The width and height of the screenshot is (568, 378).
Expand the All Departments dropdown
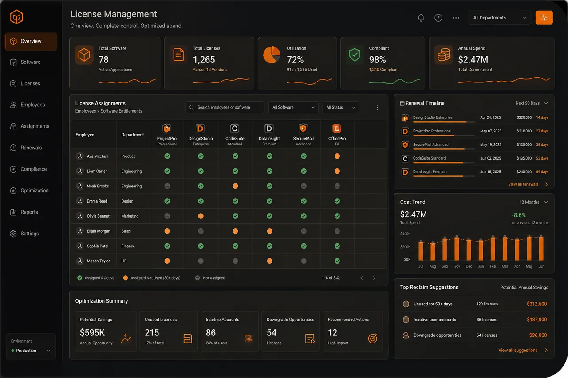point(500,18)
